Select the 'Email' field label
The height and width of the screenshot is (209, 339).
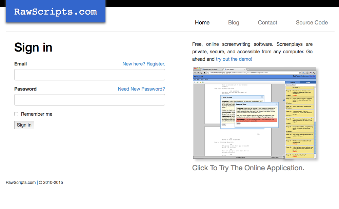point(21,64)
